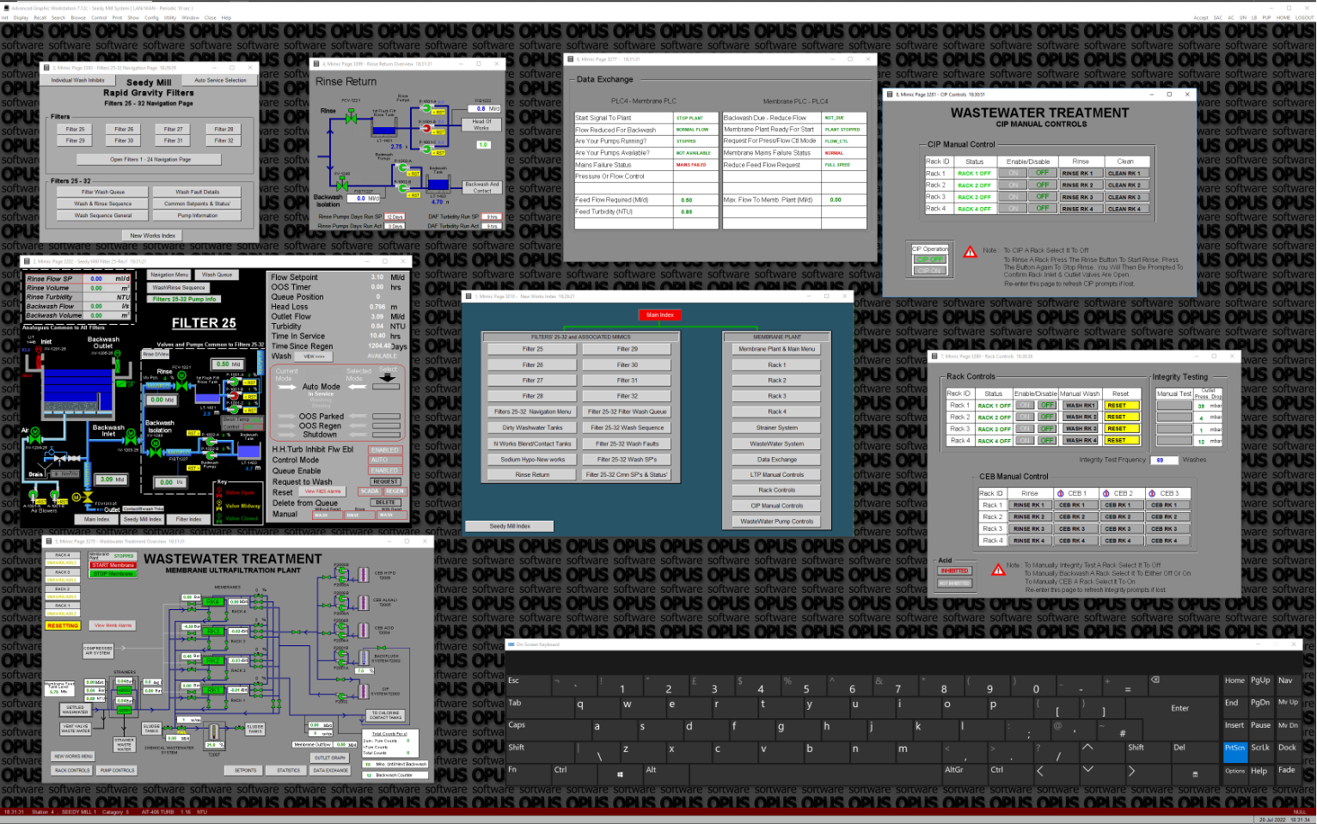The height and width of the screenshot is (824, 1317).
Task: Turn Rack 1 ON in CIP Manual Control
Action: coord(1013,173)
